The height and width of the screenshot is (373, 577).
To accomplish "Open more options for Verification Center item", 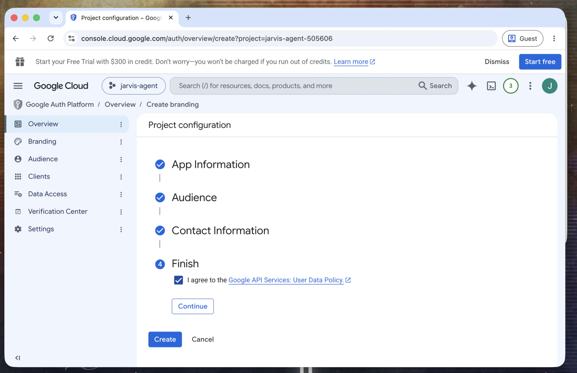I will pyautogui.click(x=121, y=212).
